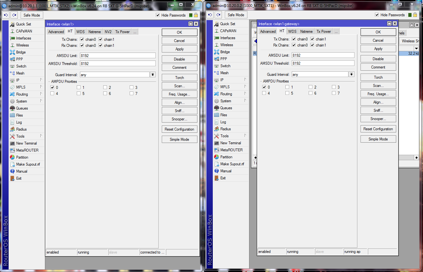Screen dimensions: 423x272
Task: Expand MPLS submenu in left WinBox
Action: pyautogui.click(x=41, y=87)
